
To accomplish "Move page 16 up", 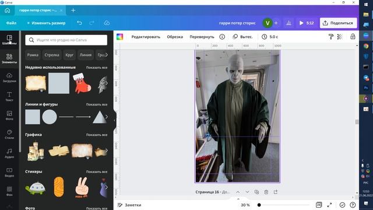I will pyautogui.click(x=238, y=192).
